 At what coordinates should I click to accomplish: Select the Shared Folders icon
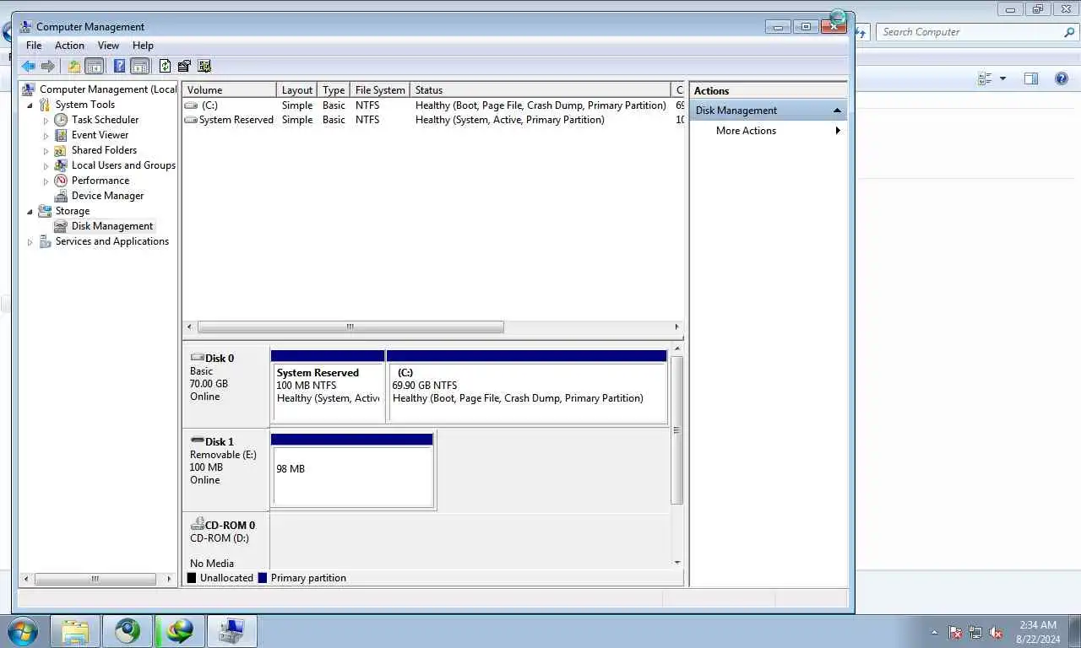pyautogui.click(x=61, y=150)
